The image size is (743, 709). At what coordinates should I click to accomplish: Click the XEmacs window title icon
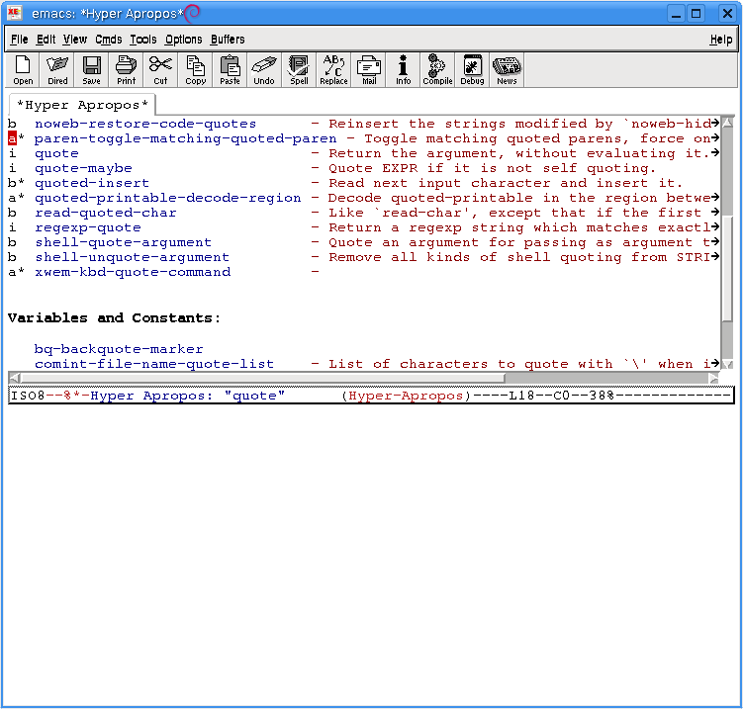pyautogui.click(x=14, y=13)
